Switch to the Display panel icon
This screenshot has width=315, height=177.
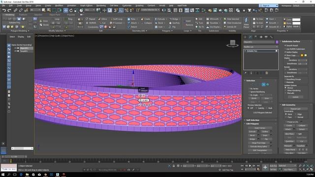266,37
